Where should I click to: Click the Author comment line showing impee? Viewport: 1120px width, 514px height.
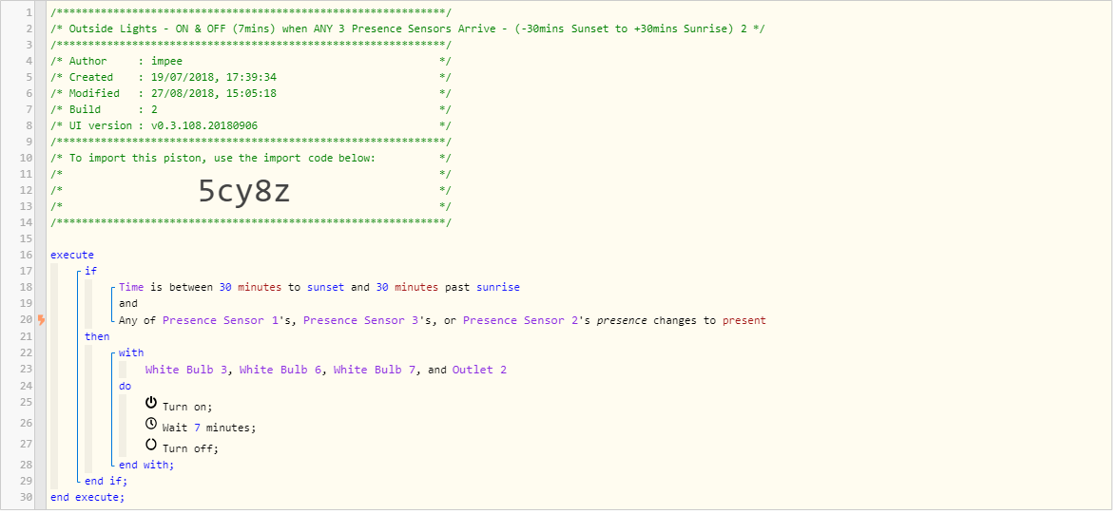(251, 62)
